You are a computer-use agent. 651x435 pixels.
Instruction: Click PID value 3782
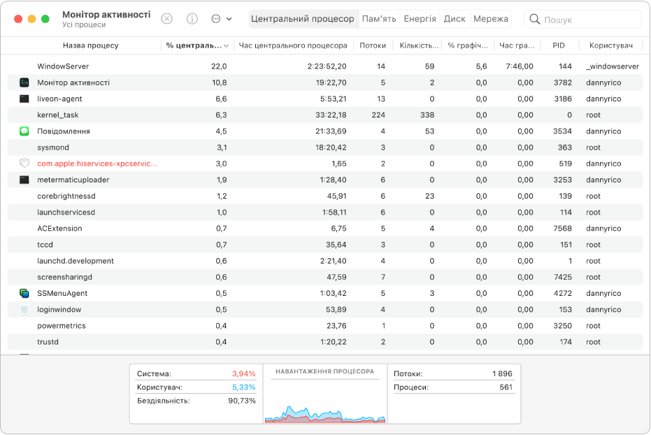pos(563,83)
